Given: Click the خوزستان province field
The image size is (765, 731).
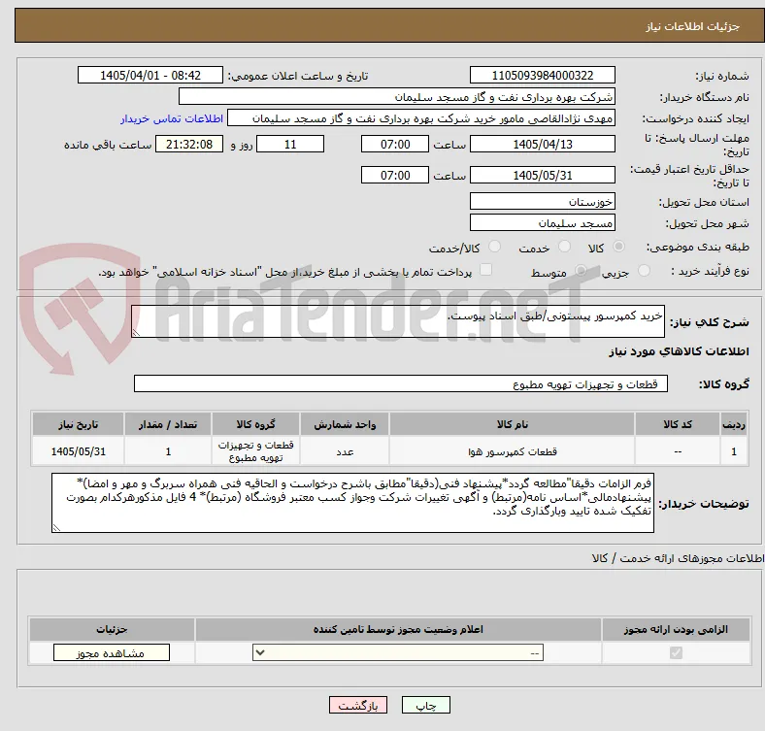Looking at the screenshot, I should (543, 201).
